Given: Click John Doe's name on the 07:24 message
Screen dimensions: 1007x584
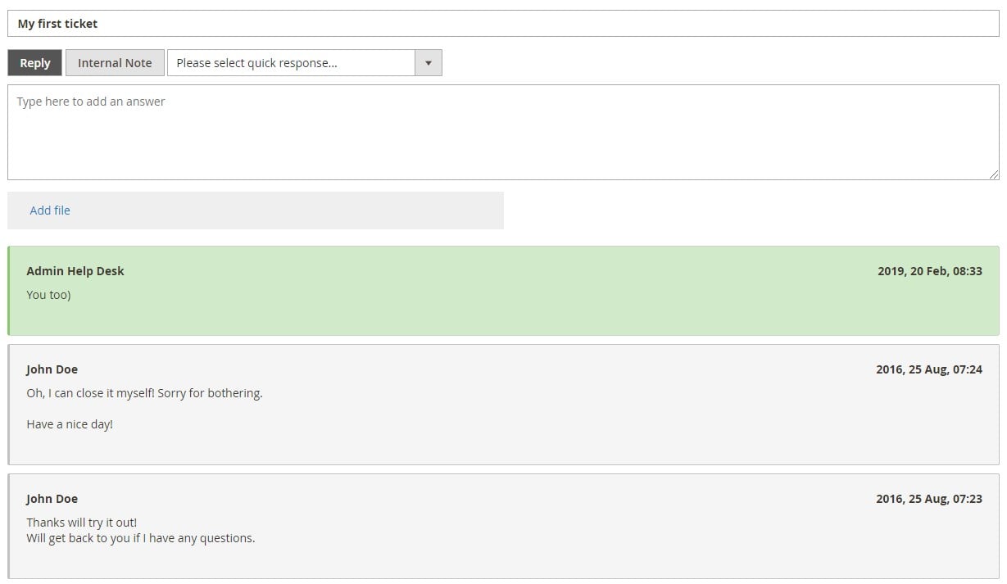Looking at the screenshot, I should tap(52, 369).
